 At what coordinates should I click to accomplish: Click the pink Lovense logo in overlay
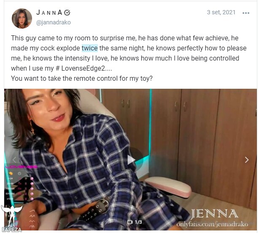point(22,167)
